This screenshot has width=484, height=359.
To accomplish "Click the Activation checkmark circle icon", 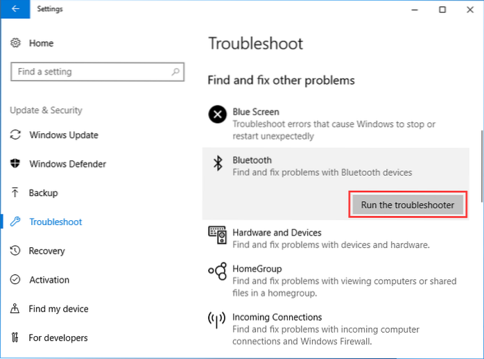I will click(x=16, y=280).
